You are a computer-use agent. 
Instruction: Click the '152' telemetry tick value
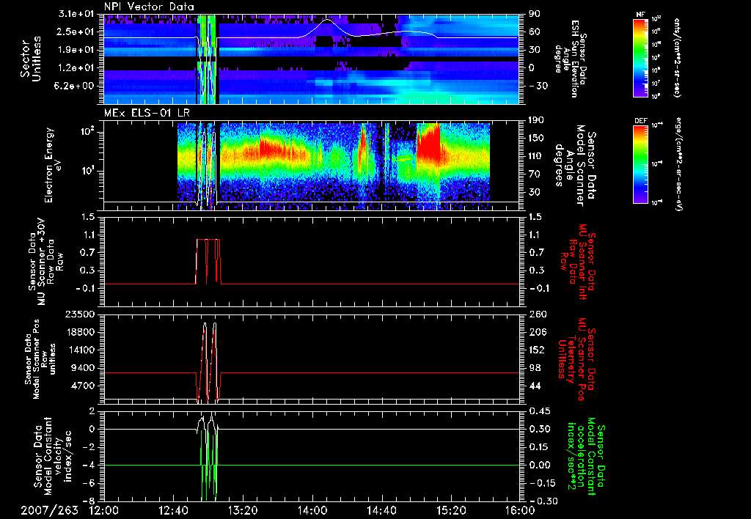pyautogui.click(x=538, y=350)
